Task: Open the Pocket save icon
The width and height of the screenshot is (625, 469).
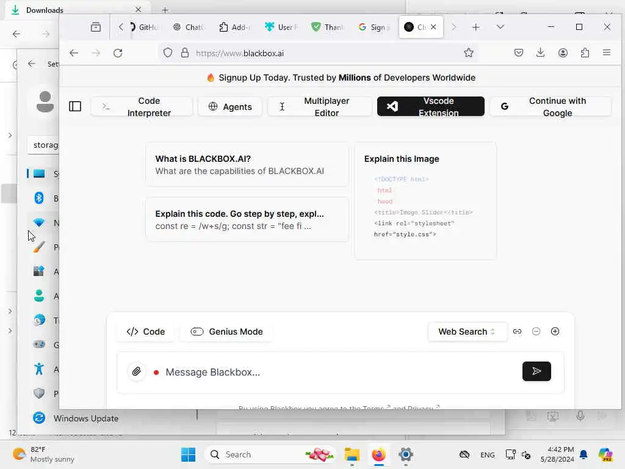Action: pyautogui.click(x=519, y=53)
